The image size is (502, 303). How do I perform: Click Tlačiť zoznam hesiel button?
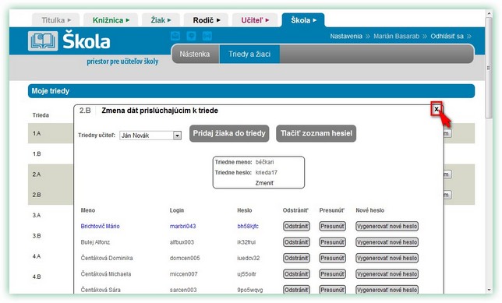click(x=316, y=133)
